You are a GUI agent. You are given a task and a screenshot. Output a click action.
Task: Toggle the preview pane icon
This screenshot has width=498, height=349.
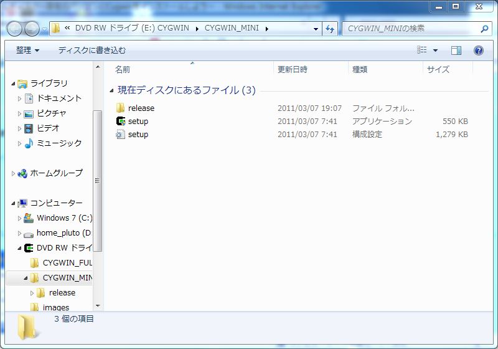pyautogui.click(x=456, y=50)
